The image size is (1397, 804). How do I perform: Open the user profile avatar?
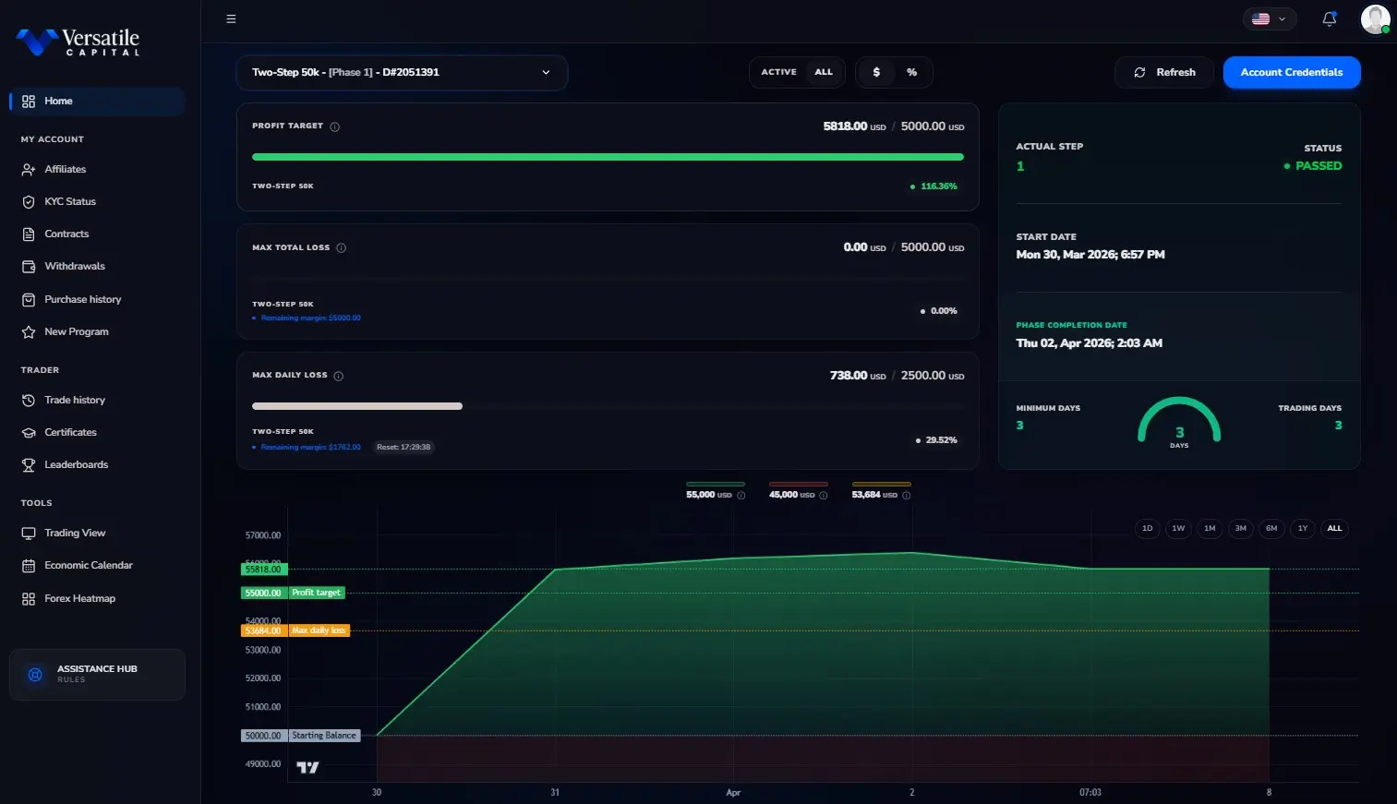[1375, 18]
